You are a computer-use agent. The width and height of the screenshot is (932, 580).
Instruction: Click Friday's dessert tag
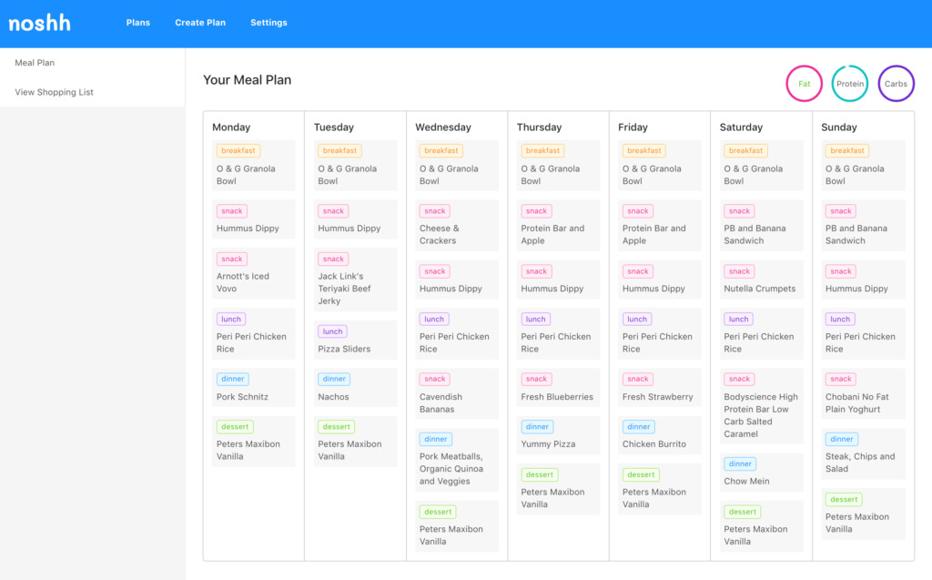(x=641, y=474)
